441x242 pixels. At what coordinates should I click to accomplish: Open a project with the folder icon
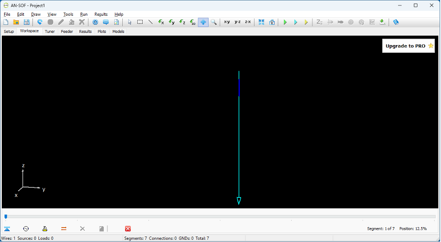click(x=16, y=22)
